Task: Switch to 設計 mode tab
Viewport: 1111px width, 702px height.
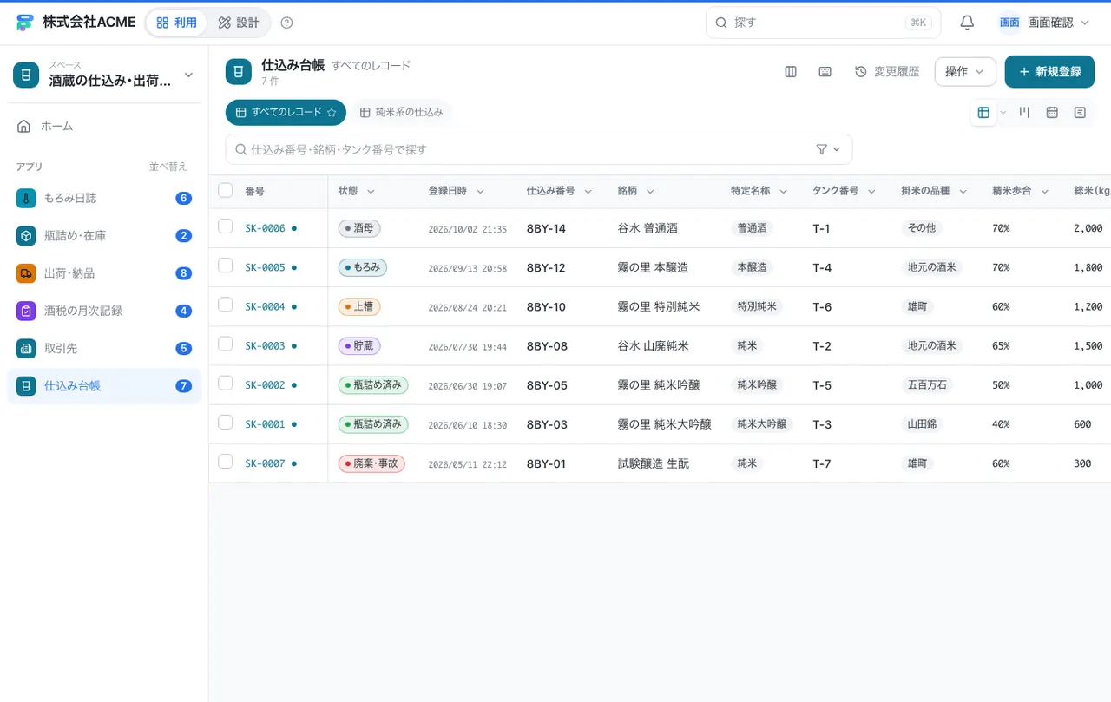Action: click(239, 23)
